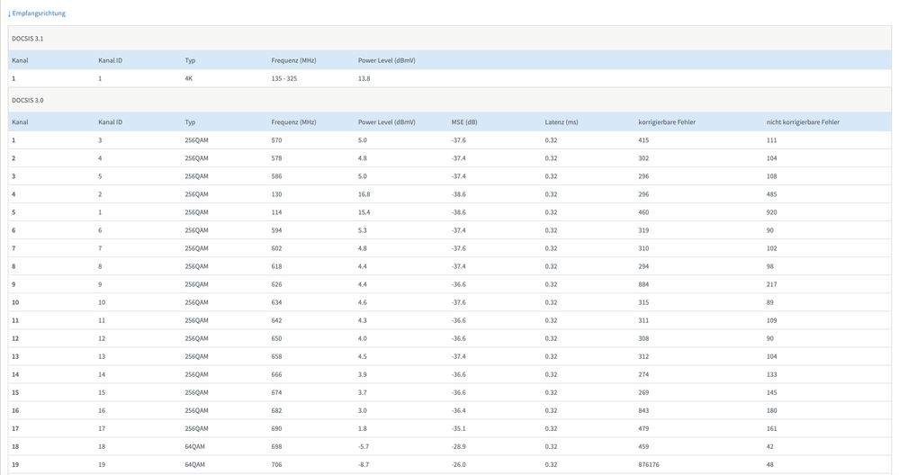The image size is (899, 475).
Task: Select MSE value -28.9
Action: coord(459,447)
